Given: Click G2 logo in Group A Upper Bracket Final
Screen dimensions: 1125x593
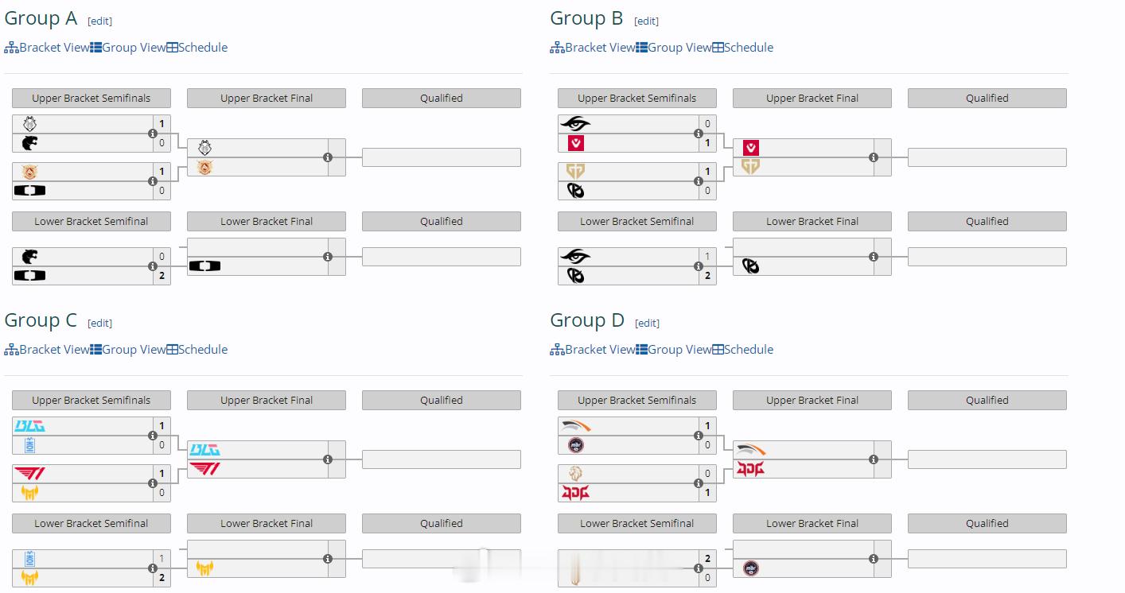Looking at the screenshot, I should click(x=204, y=148).
